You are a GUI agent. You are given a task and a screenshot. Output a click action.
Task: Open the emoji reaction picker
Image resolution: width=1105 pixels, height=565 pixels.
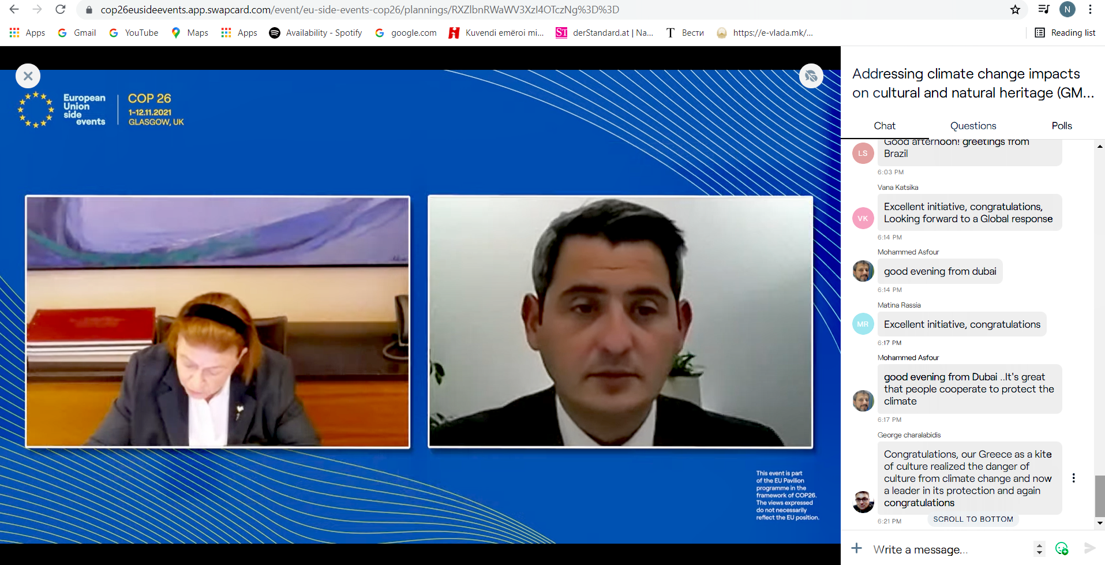(1061, 549)
